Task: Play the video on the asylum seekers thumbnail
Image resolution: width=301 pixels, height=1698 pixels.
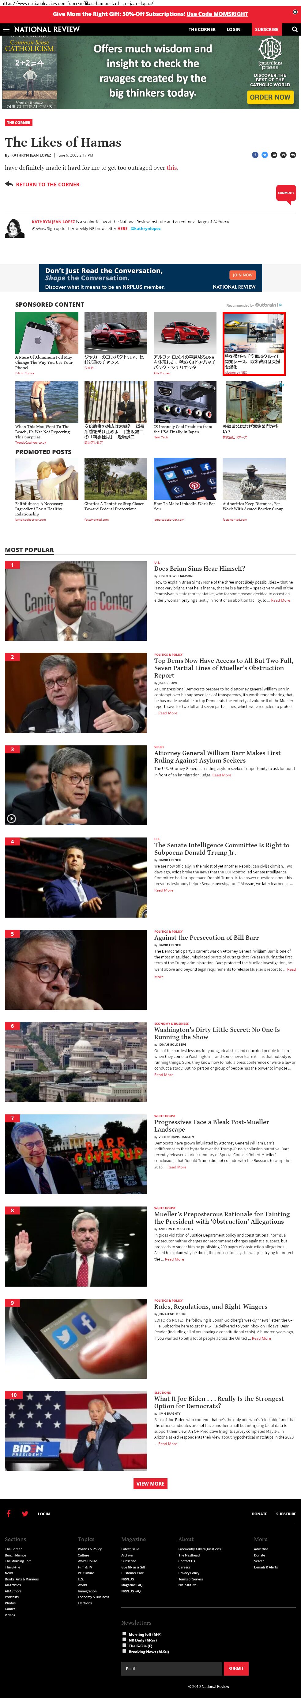Action: (x=11, y=818)
